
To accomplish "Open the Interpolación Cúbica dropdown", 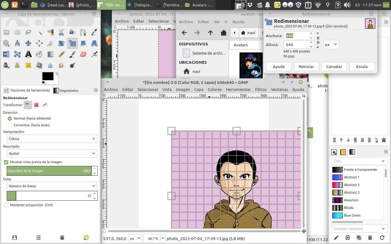I will 52,139.
